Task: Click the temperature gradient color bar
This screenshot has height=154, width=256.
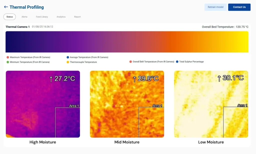Action: pyautogui.click(x=127, y=42)
